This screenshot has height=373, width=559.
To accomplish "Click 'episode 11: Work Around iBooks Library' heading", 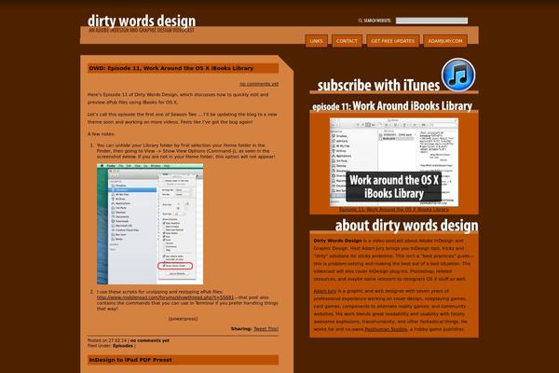I will pos(392,106).
